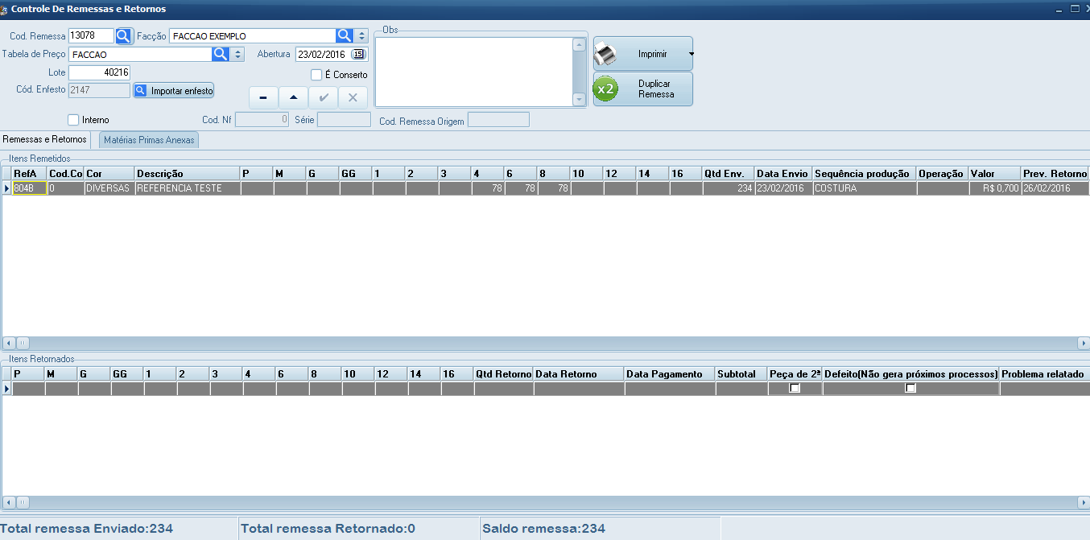Image resolution: width=1090 pixels, height=540 pixels.
Task: Click the up-arrow edit record button
Action: 293,98
